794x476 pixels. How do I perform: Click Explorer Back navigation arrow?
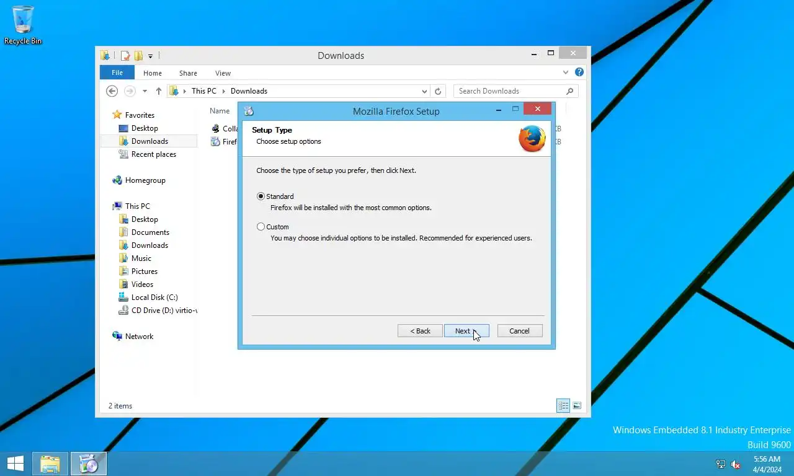tap(112, 91)
